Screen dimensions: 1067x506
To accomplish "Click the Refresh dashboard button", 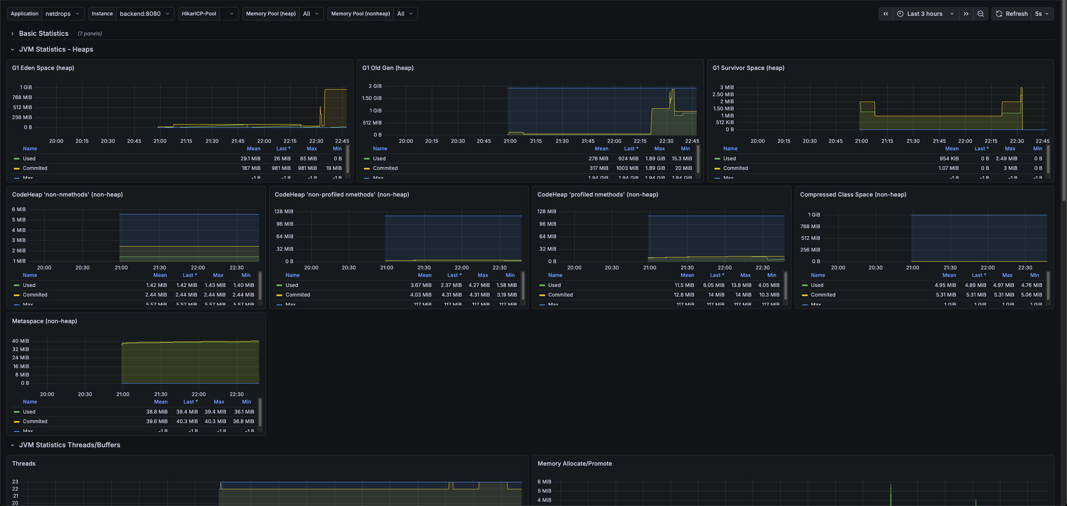I will 1012,14.
